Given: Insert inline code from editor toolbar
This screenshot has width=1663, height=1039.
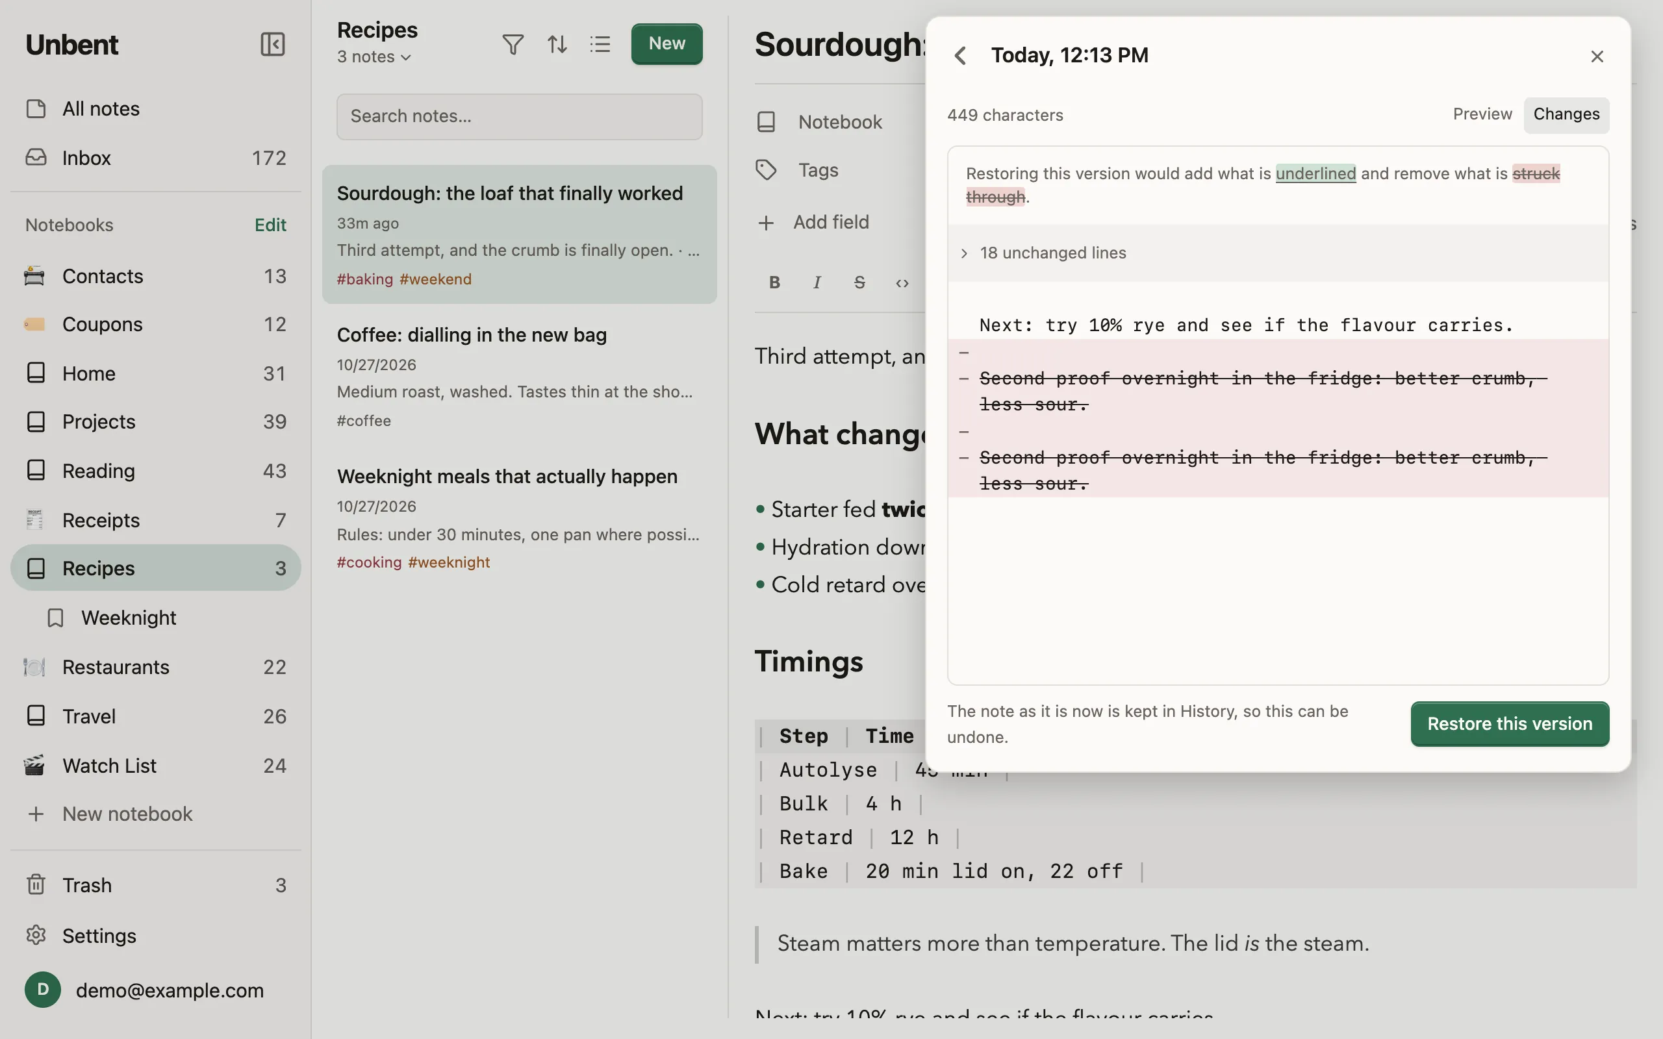Looking at the screenshot, I should click(x=902, y=282).
